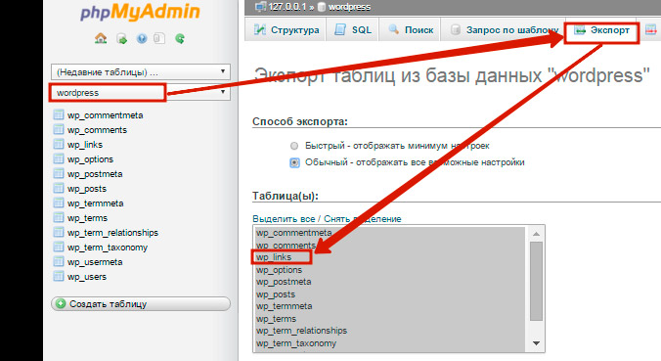The image size is (661, 361).
Task: Click the table icon beside wp_term_relationships
Action: click(x=58, y=233)
